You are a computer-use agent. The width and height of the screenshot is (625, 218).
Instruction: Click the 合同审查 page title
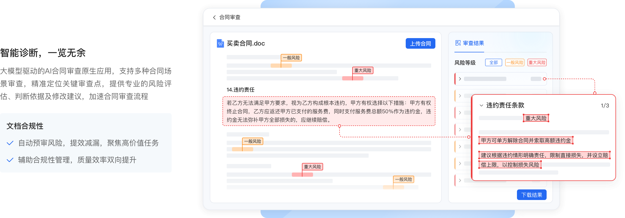coord(230,17)
